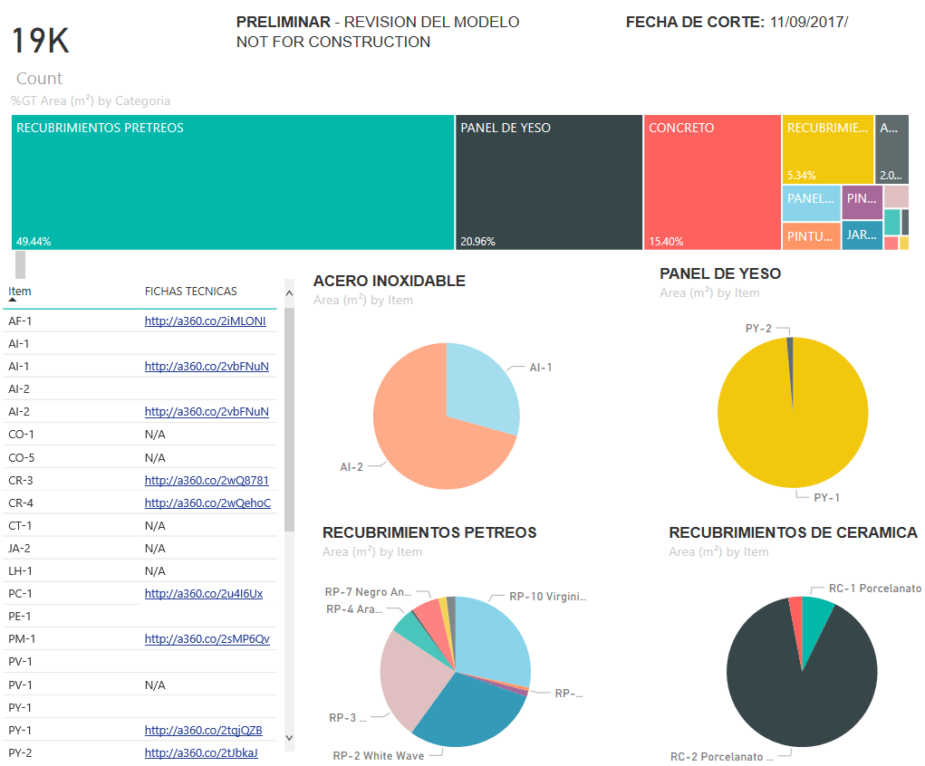Click the yellow 5.34% treemap tile
Screen dimensions: 925x766
click(827, 149)
